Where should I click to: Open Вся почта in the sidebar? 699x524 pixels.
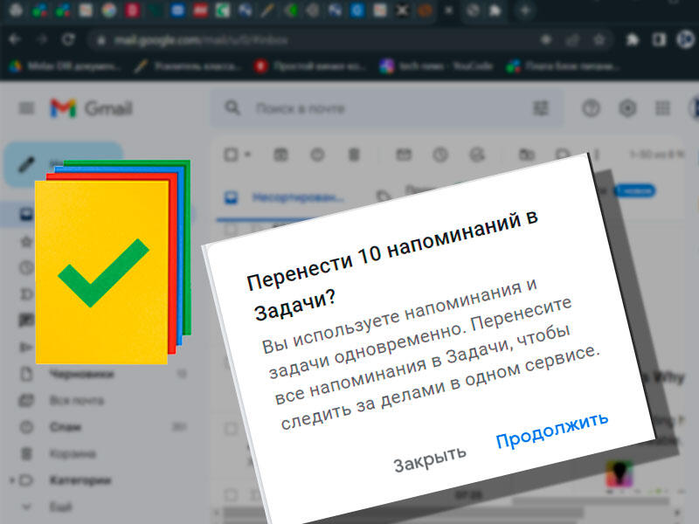click(77, 400)
